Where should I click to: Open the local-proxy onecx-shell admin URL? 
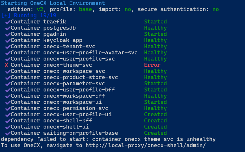146,145
